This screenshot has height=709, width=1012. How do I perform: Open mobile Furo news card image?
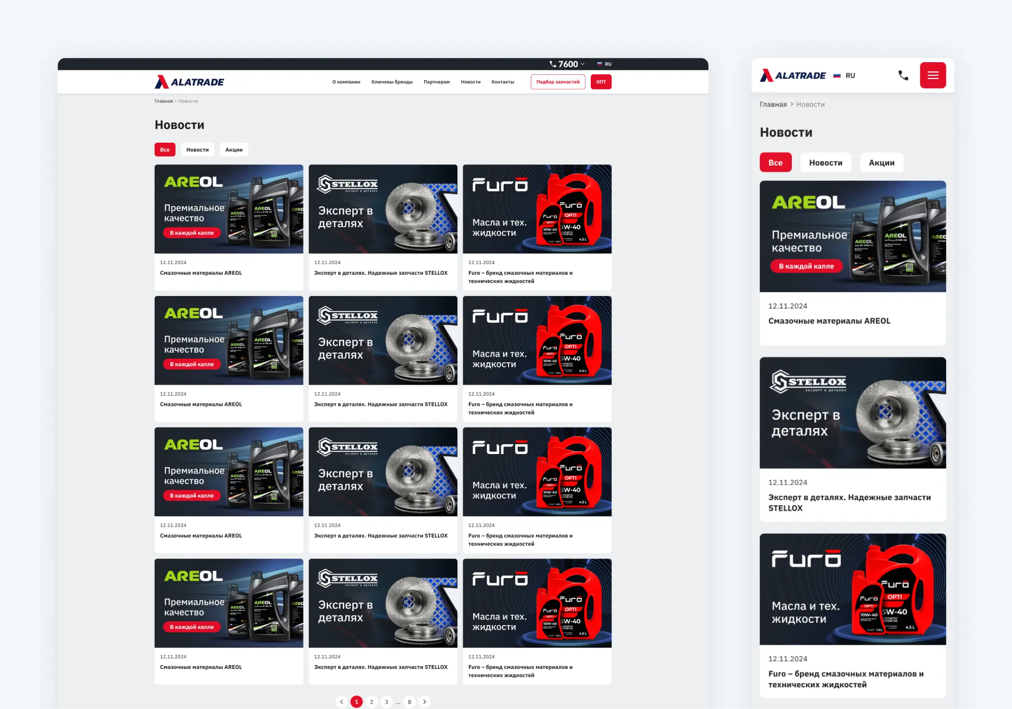point(852,589)
